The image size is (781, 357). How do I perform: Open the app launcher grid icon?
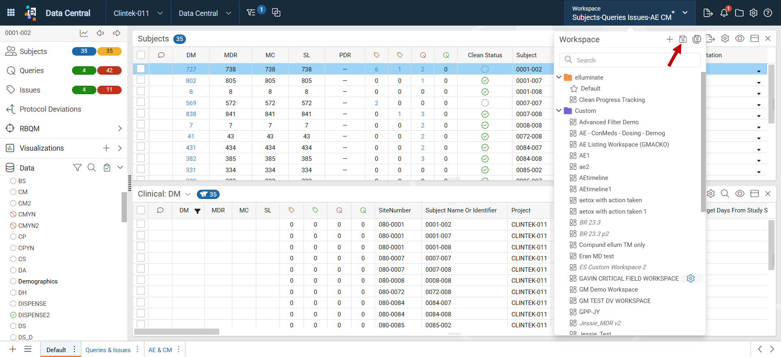(11, 13)
